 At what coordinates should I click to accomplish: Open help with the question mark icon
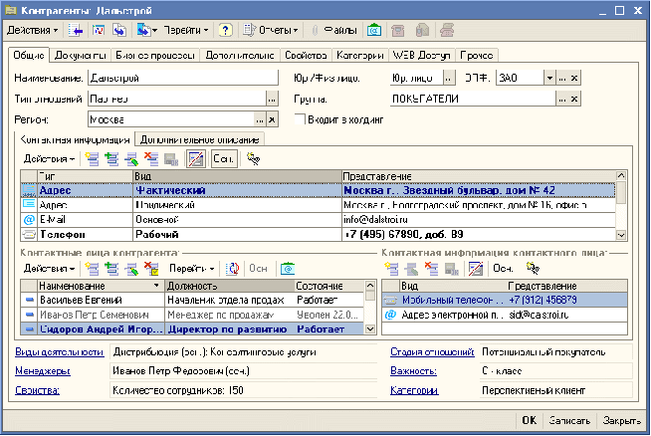pyautogui.click(x=225, y=30)
